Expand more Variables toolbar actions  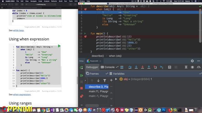(x=111, y=105)
